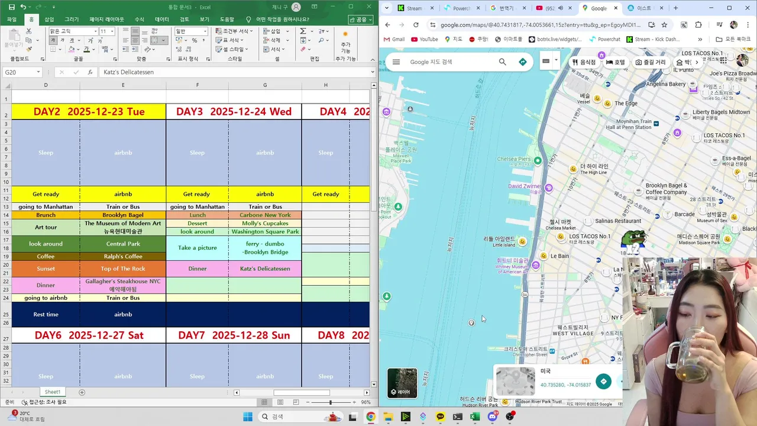Screen dimensions: 757x426
Task: Click the 공유 share button
Action: [361, 20]
